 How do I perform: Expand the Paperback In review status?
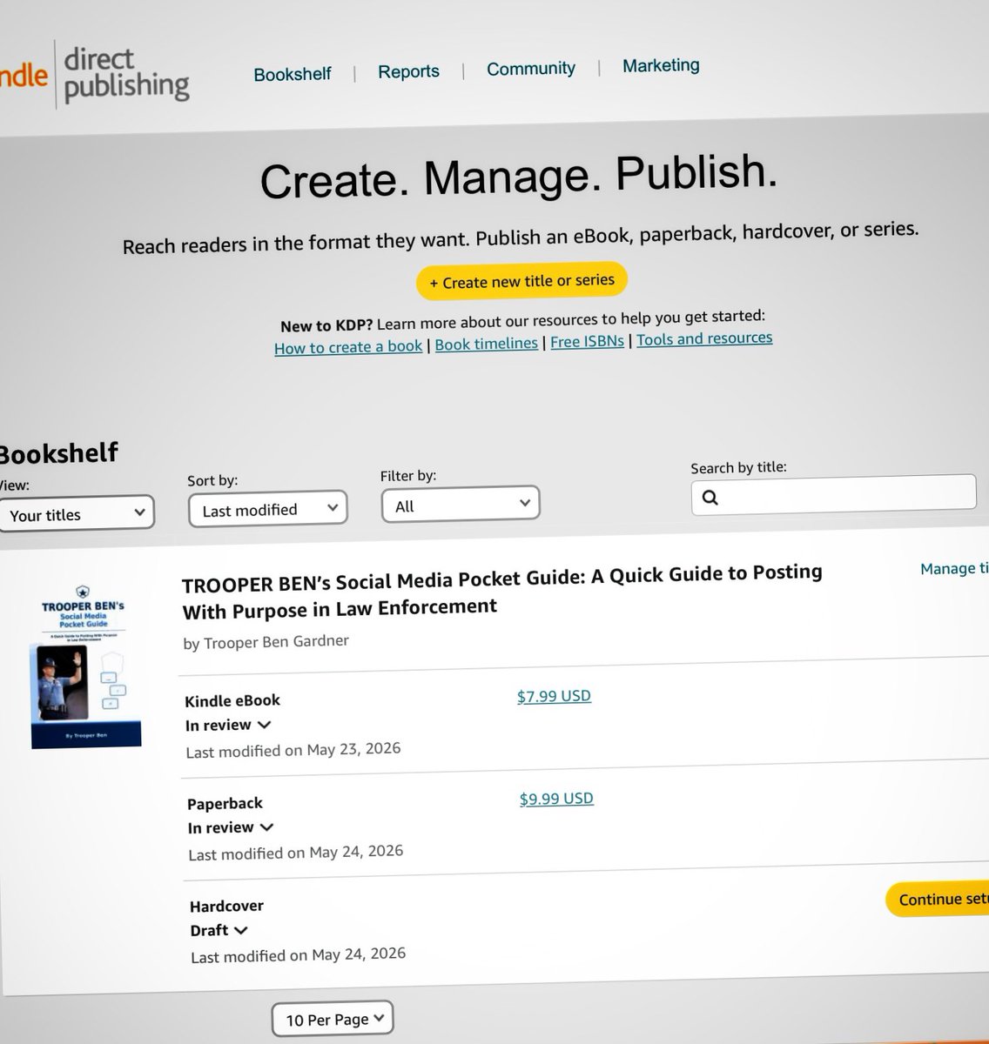231,827
